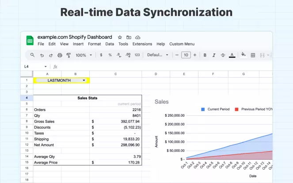
Task: Open the fill color picker
Action: pos(244,54)
